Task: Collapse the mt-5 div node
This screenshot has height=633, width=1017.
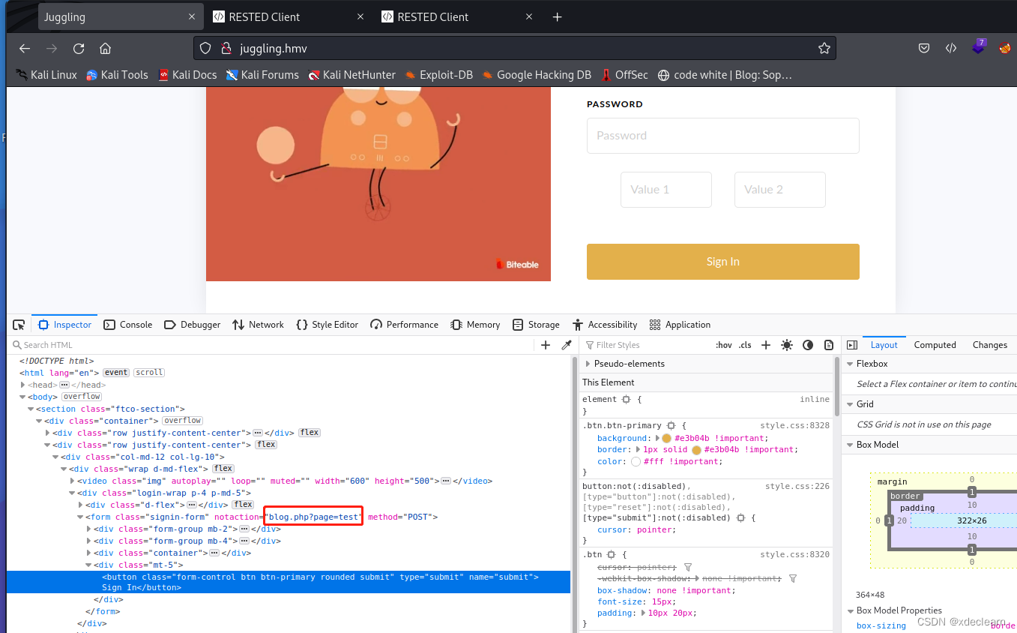Action: coord(89,565)
